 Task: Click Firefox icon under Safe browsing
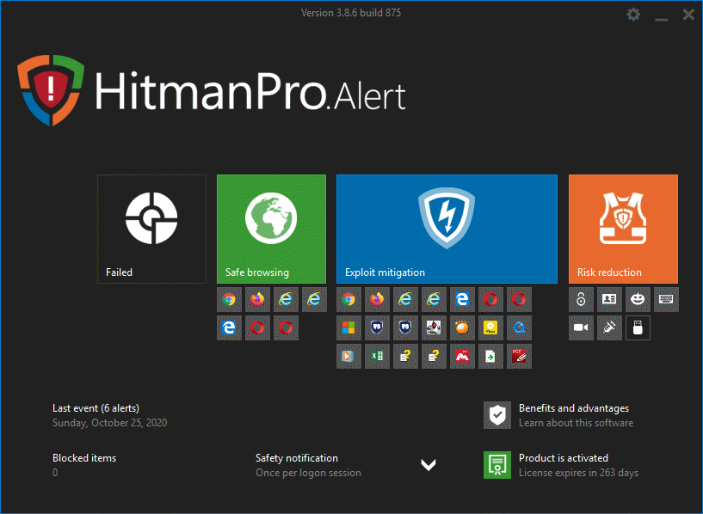(x=257, y=299)
